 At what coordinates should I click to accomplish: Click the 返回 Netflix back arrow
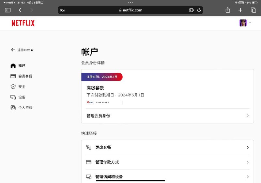[x=13, y=50]
